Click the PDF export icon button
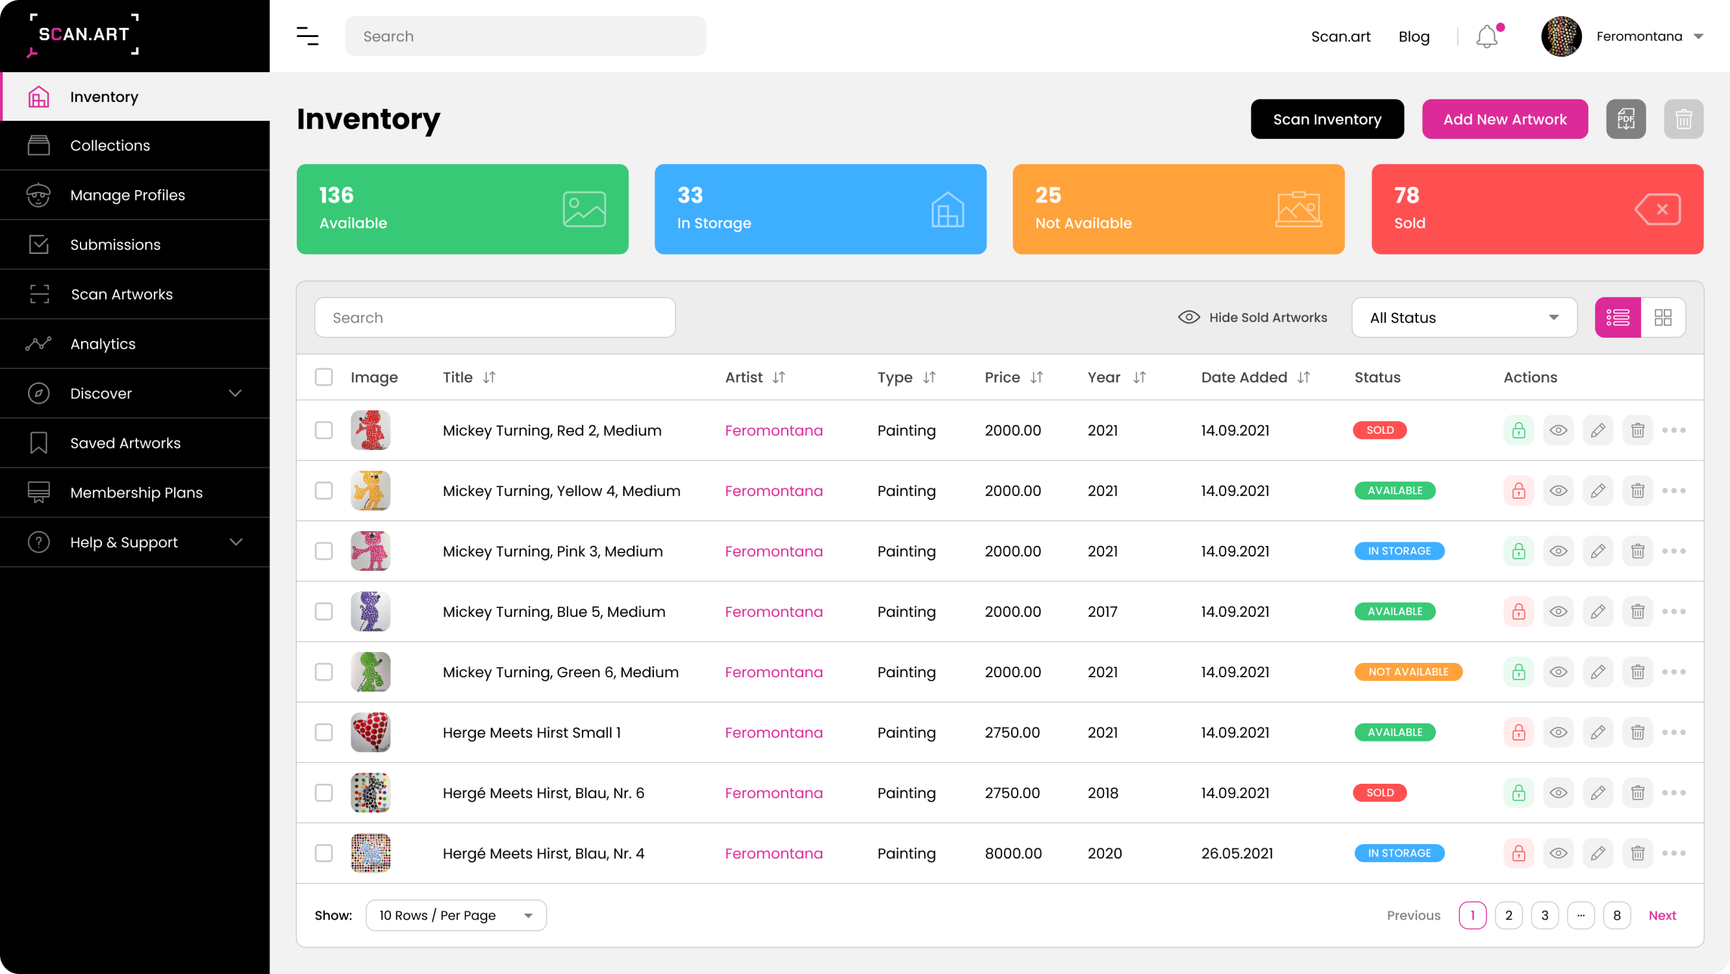Viewport: 1730px width, 974px height. 1625,119
